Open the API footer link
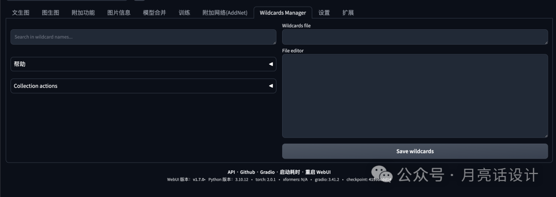The image size is (556, 197). (x=231, y=172)
